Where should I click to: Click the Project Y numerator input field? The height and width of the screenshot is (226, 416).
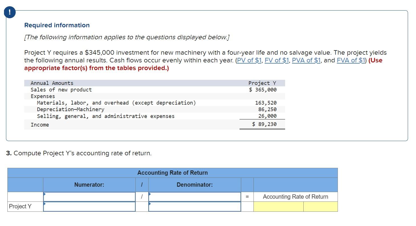(x=89, y=207)
